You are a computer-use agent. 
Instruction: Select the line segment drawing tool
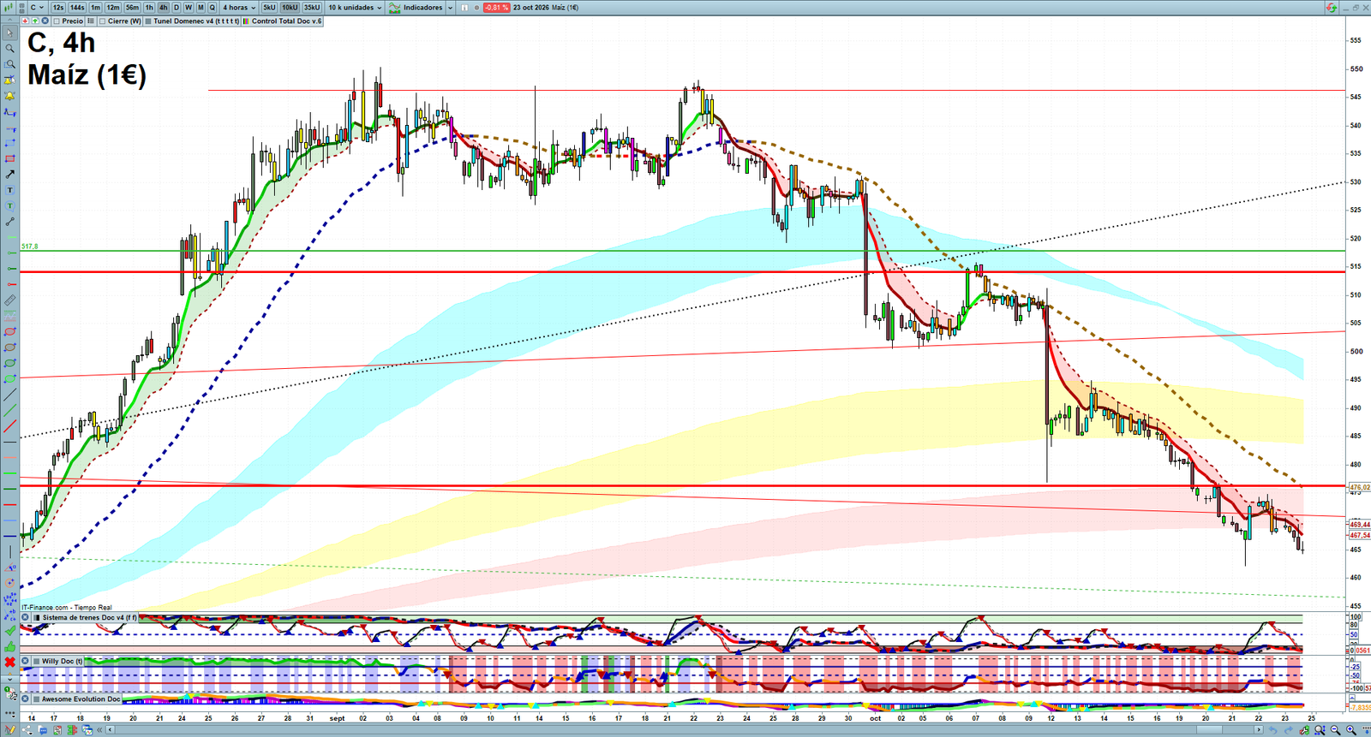(x=10, y=222)
